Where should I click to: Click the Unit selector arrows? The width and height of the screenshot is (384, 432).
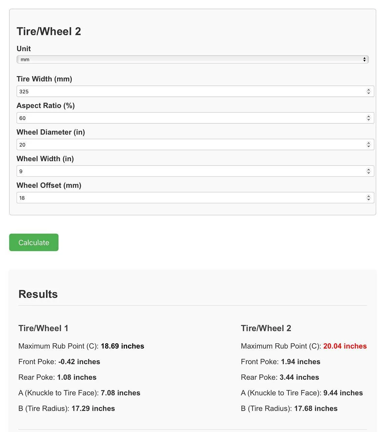point(364,59)
